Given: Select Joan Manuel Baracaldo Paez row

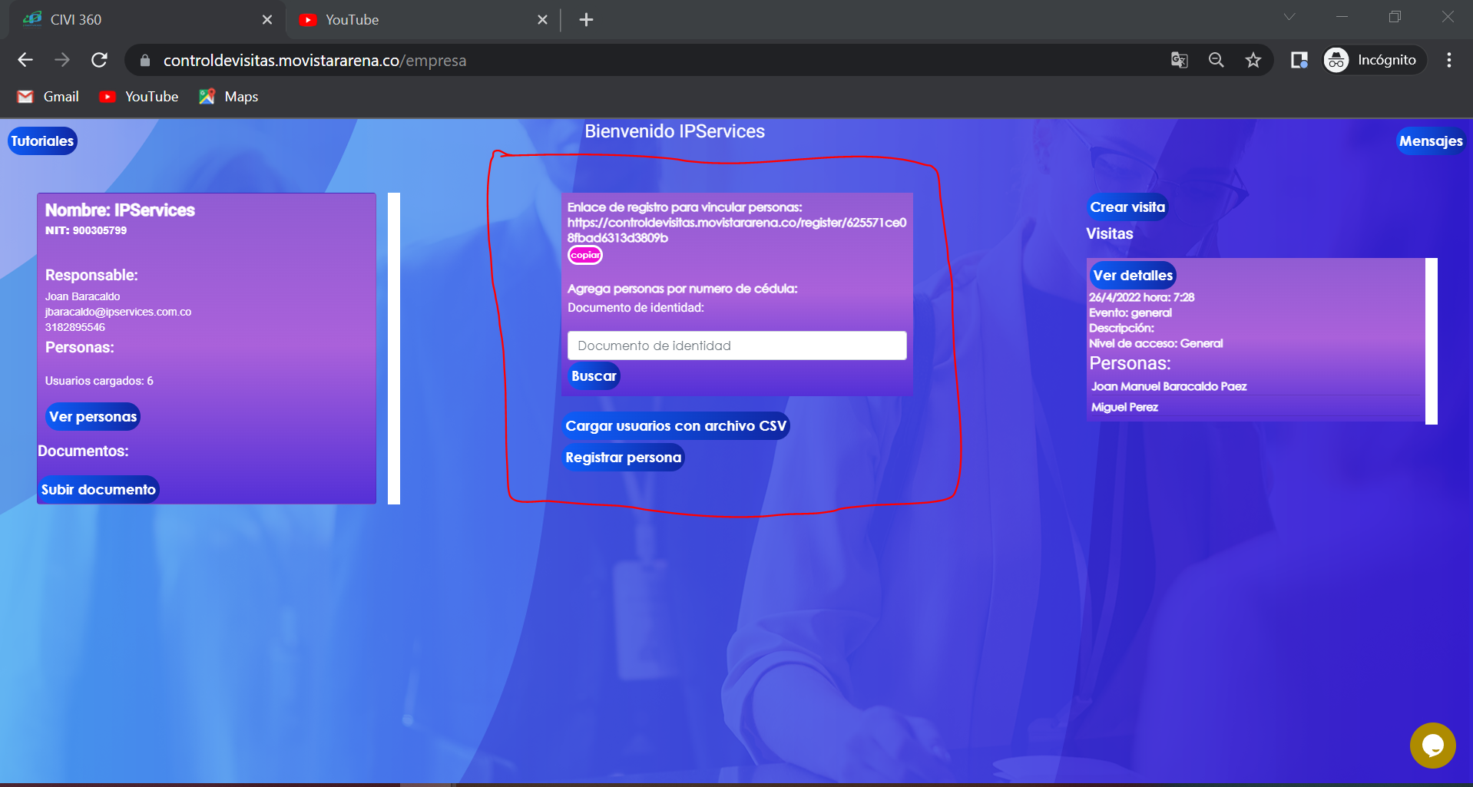Looking at the screenshot, I should [x=1256, y=386].
